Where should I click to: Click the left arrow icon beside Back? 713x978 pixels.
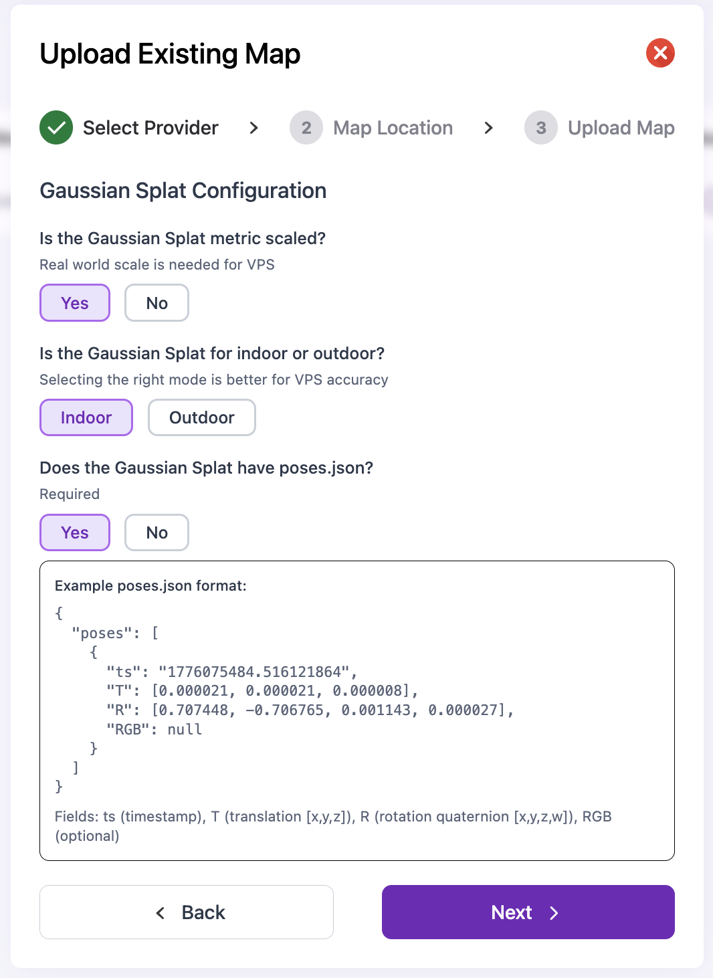tap(161, 913)
